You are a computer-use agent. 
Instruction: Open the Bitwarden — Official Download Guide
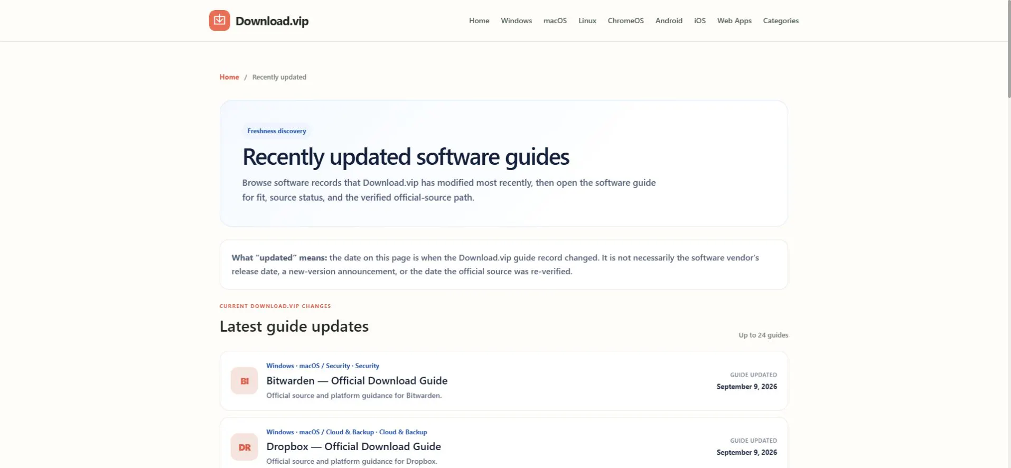pos(357,381)
